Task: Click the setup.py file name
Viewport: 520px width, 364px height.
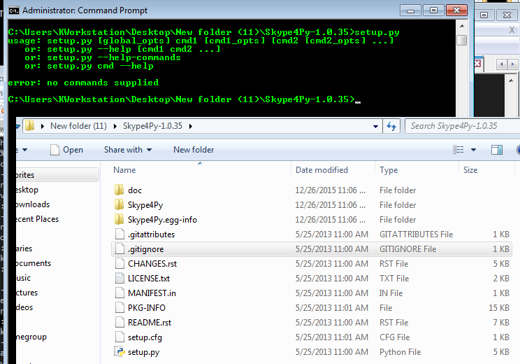Action: click(x=143, y=352)
